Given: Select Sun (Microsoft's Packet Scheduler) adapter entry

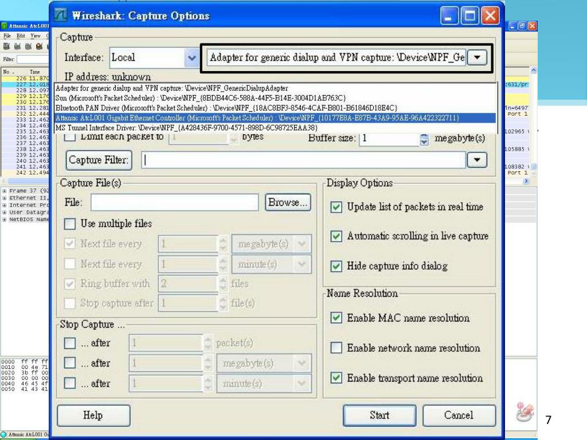Looking at the screenshot, I should point(276,98).
